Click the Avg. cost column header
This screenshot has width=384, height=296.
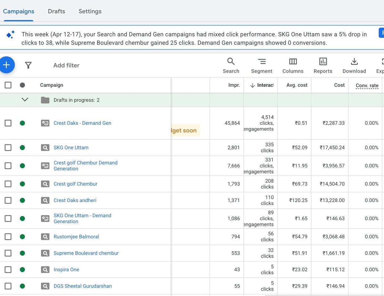pos(297,85)
